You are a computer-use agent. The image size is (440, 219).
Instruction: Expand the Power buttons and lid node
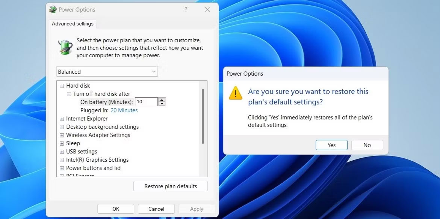[62, 168]
